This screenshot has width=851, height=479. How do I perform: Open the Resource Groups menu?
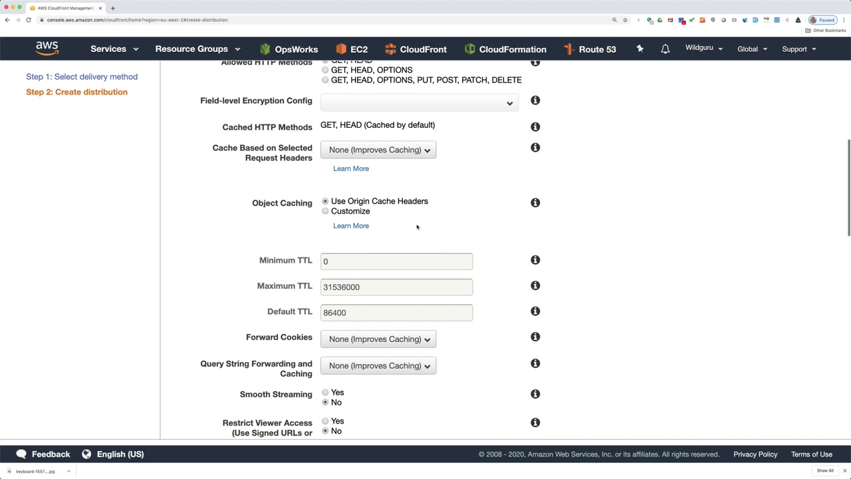197,49
